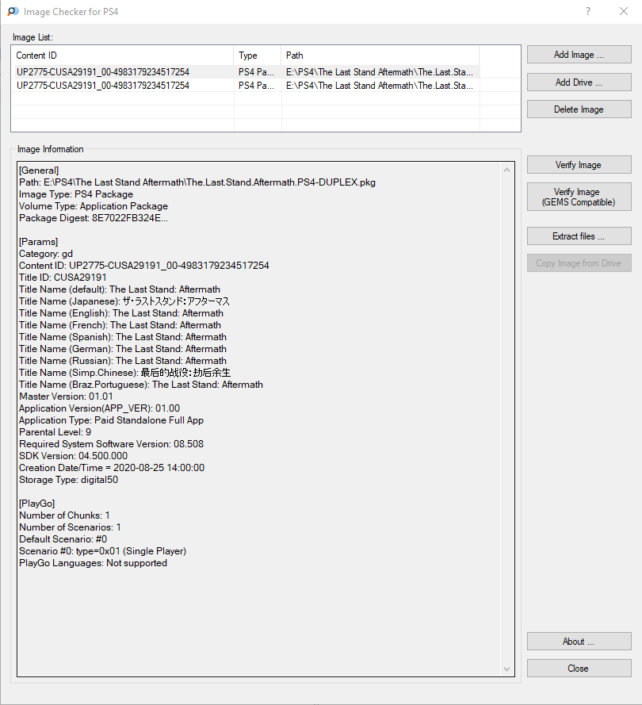Image resolution: width=642 pixels, height=705 pixels.
Task: Click the Add Image button
Action: point(579,55)
